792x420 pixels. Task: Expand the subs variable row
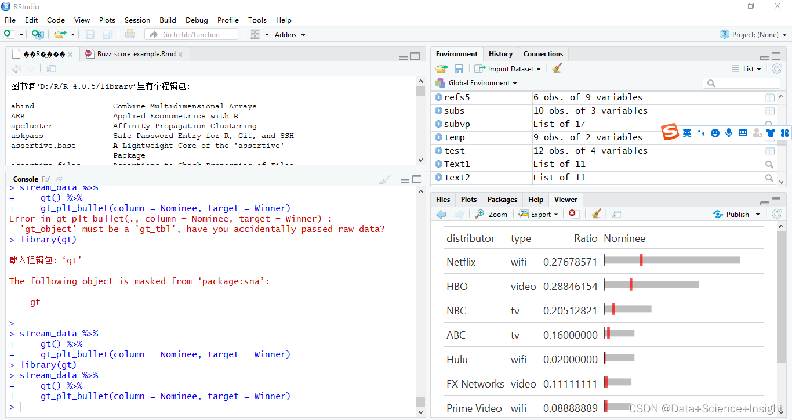[439, 111]
